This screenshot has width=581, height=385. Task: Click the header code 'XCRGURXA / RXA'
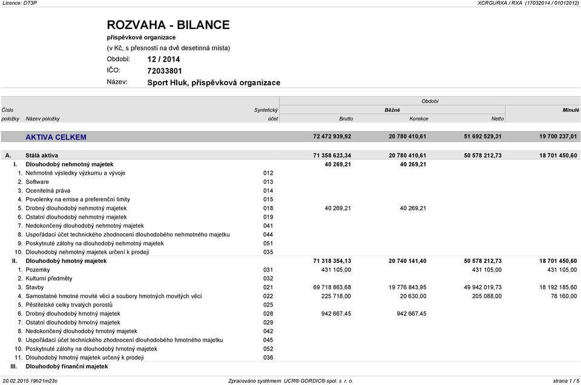[x=499, y=3]
